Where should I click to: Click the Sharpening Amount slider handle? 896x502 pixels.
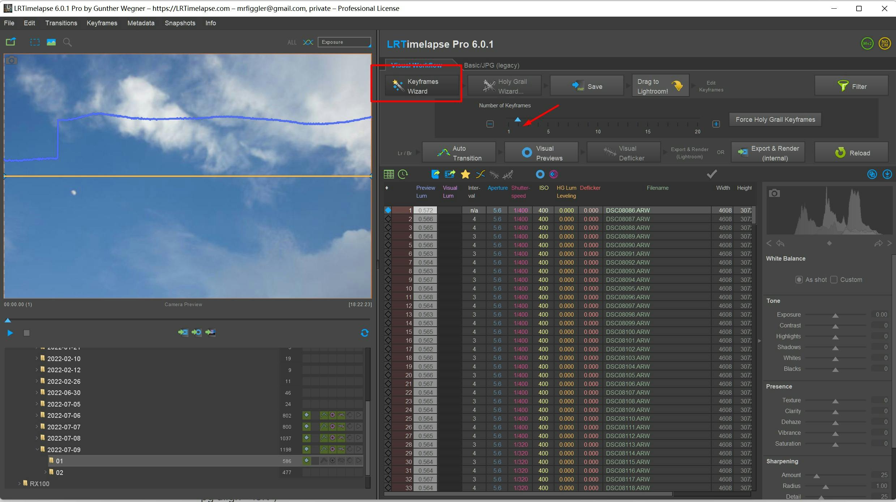[x=816, y=476]
